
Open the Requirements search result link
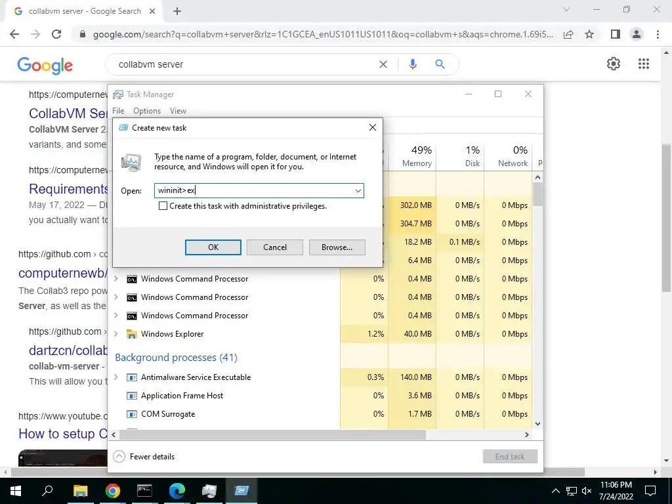[x=68, y=188]
